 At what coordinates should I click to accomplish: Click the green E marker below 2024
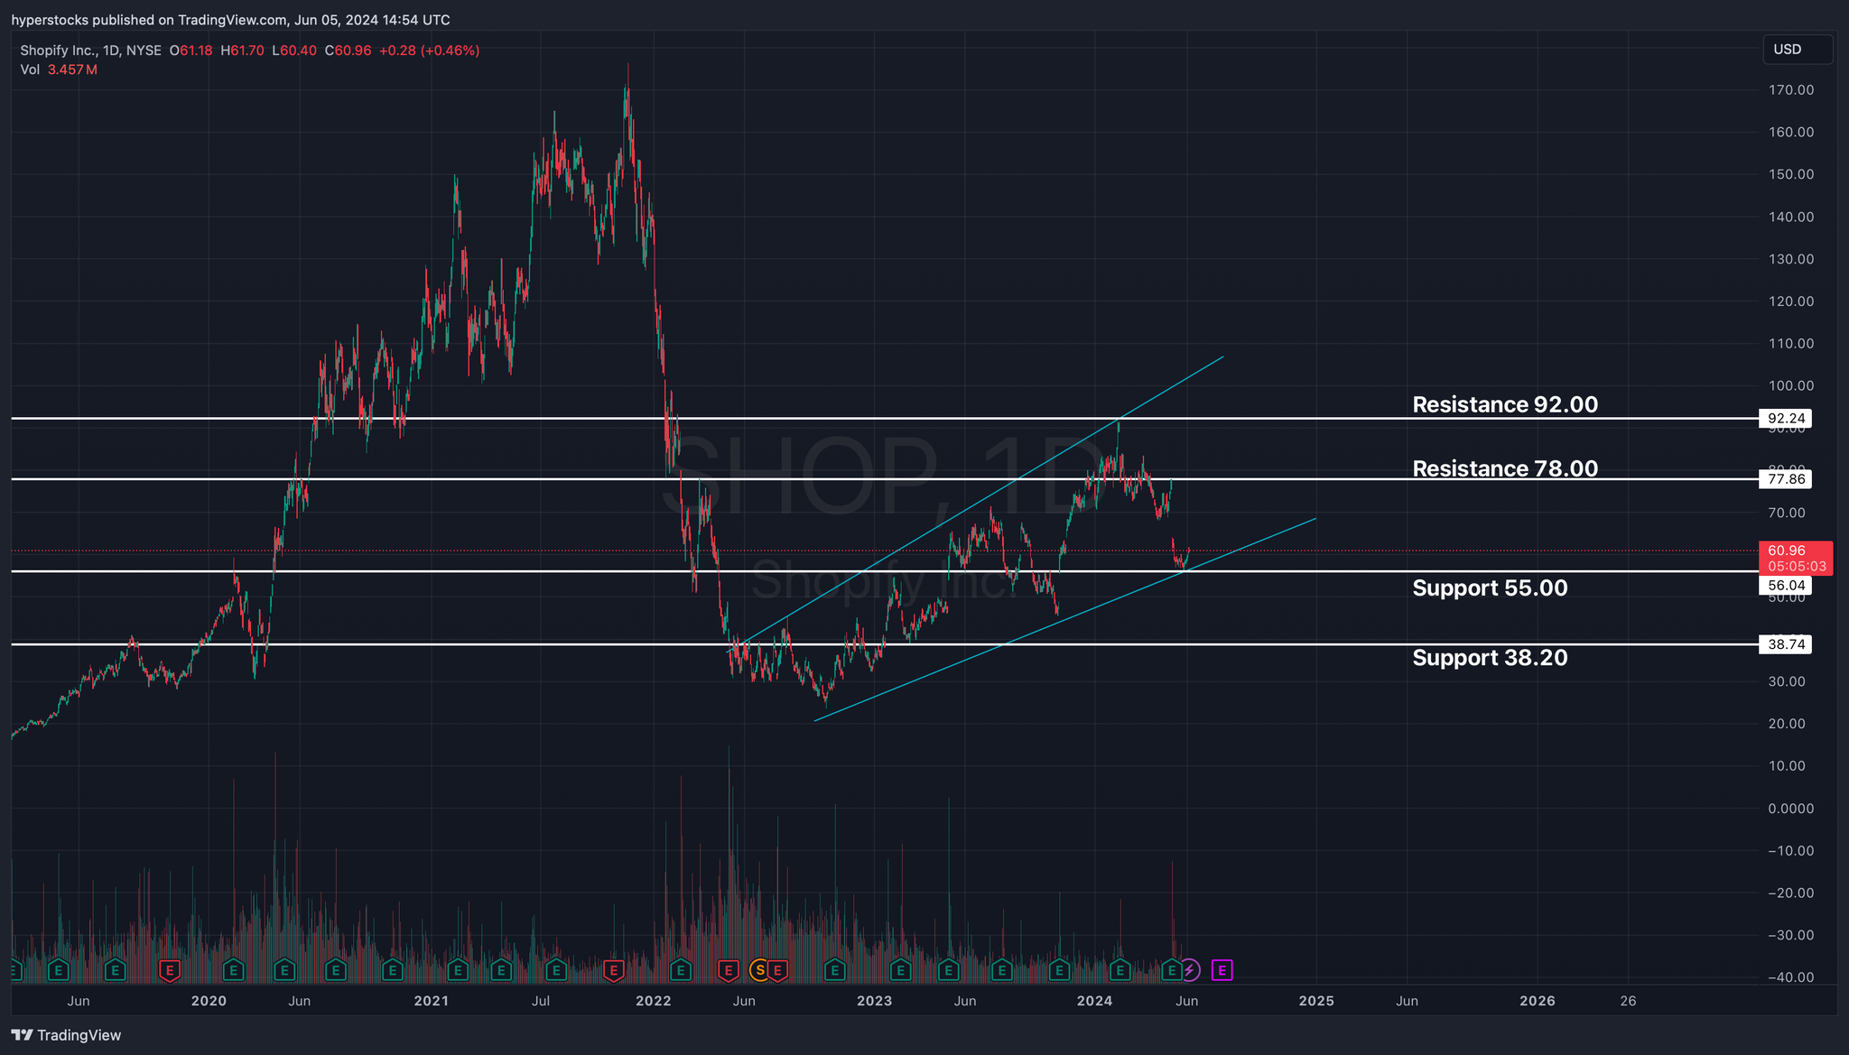(x=1120, y=970)
